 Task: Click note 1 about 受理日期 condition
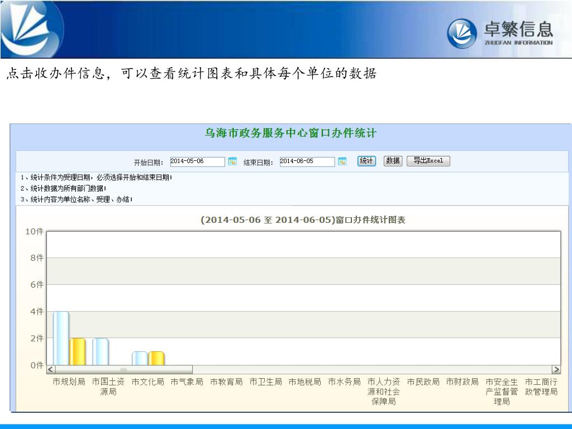(96, 178)
